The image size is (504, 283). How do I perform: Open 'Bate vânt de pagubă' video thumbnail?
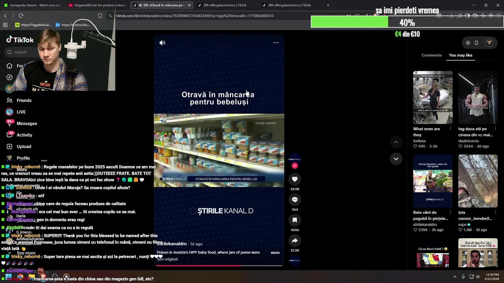(433, 181)
